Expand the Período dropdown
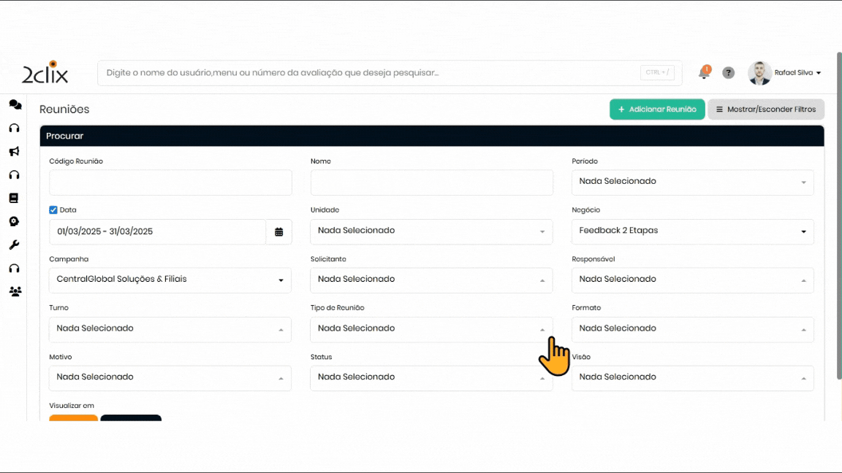Screen dimensions: 842x473 692,182
